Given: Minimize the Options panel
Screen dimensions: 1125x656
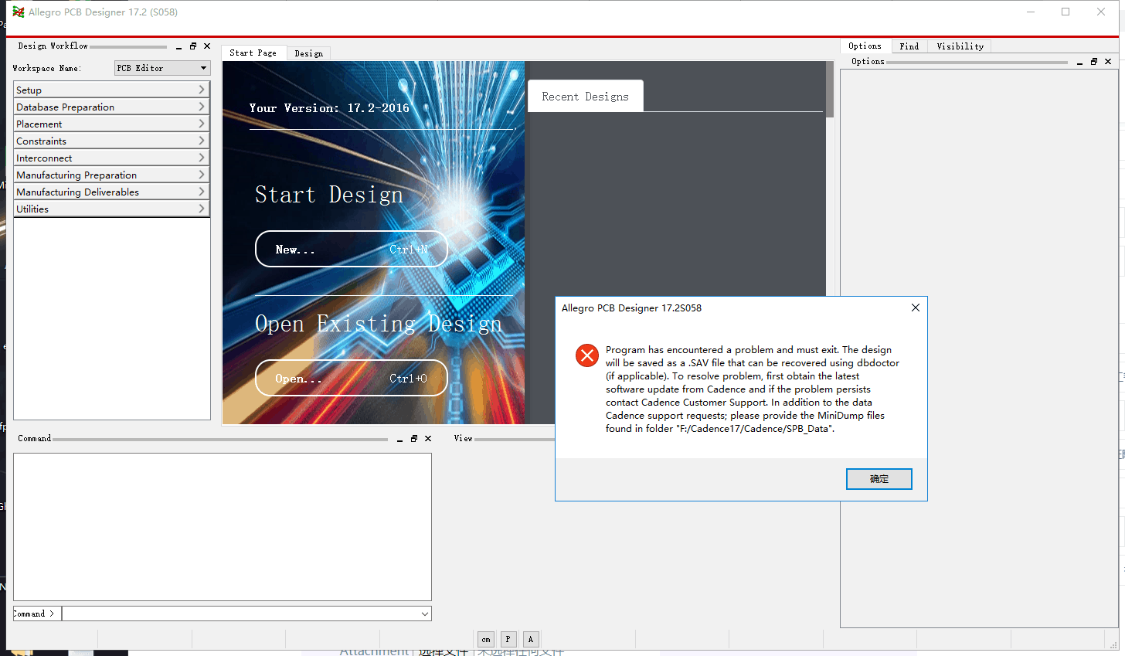Looking at the screenshot, I should pyautogui.click(x=1079, y=62).
